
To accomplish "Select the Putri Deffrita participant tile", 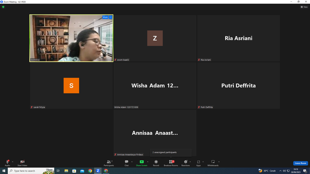I will 238,86.
